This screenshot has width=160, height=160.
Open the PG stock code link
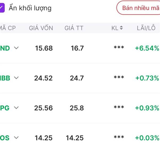tap(5, 108)
